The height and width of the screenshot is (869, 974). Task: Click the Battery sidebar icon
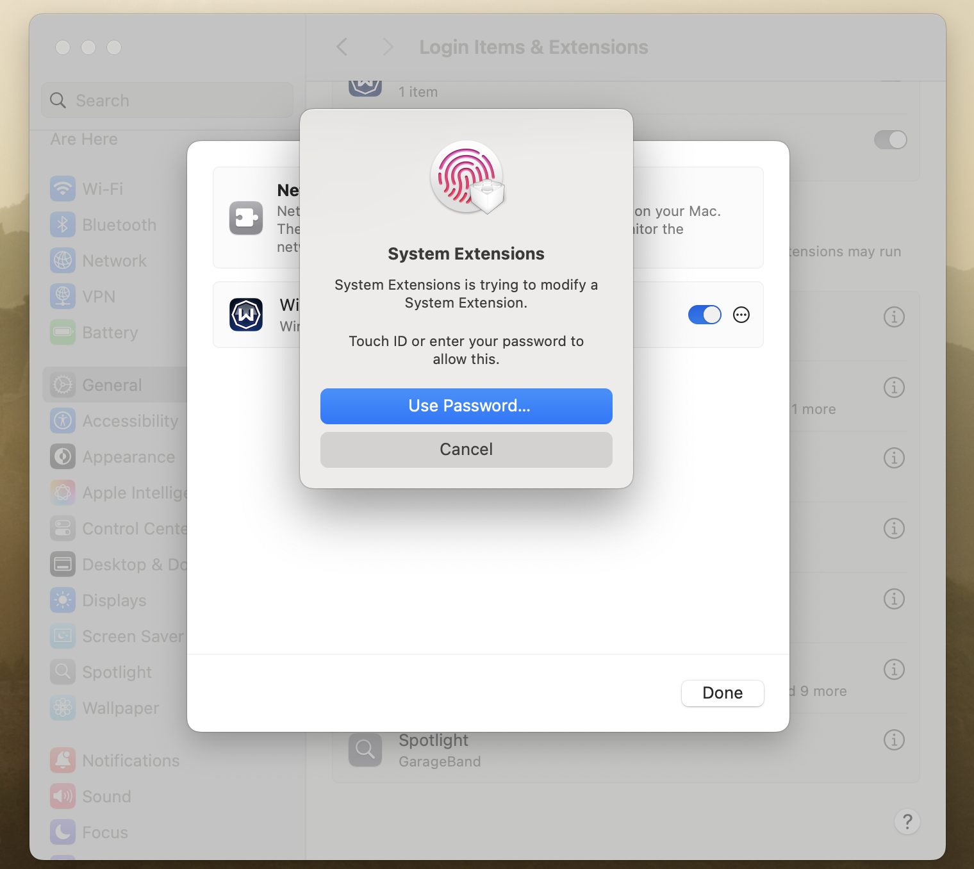point(63,333)
